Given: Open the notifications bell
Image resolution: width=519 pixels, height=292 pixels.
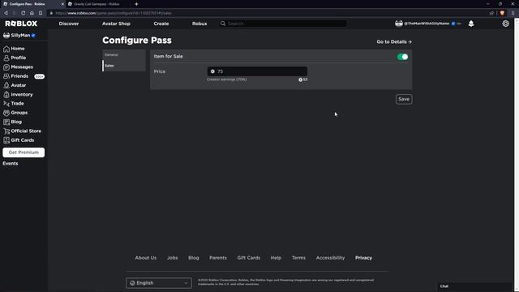Looking at the screenshot, I should coord(471,24).
